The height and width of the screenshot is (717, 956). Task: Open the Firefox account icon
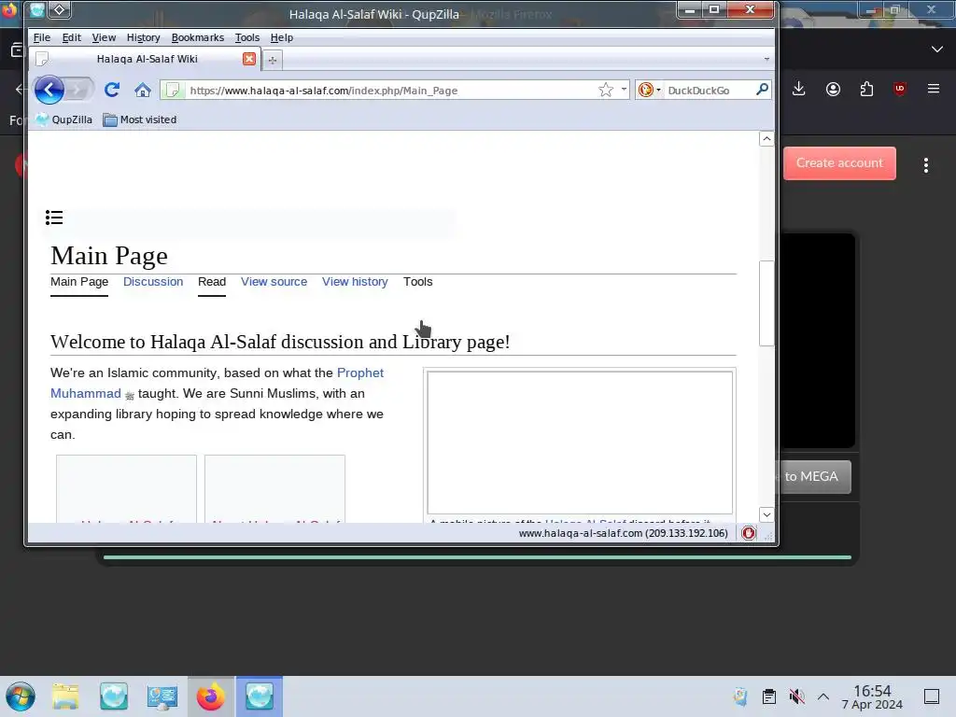click(x=833, y=89)
